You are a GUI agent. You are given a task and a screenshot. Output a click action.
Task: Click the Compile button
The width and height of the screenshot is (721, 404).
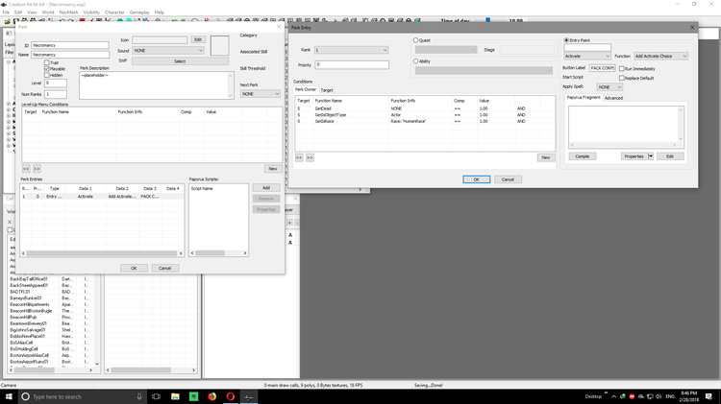coord(583,156)
